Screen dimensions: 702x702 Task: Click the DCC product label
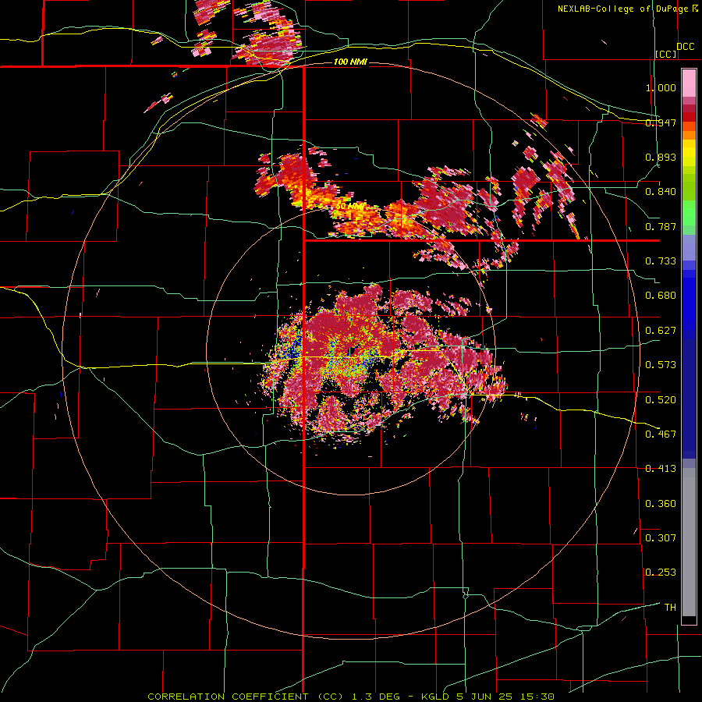[686, 47]
